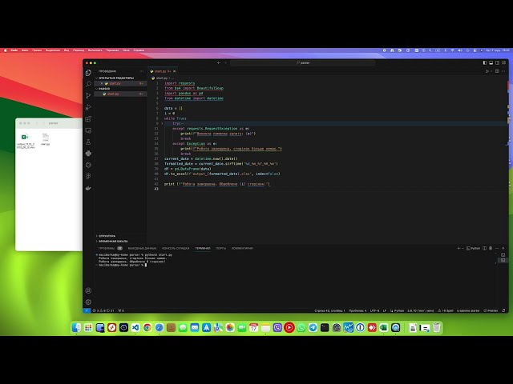Click the Python language mode in status bar
Viewport: 513px width, 384px height.
click(397, 310)
